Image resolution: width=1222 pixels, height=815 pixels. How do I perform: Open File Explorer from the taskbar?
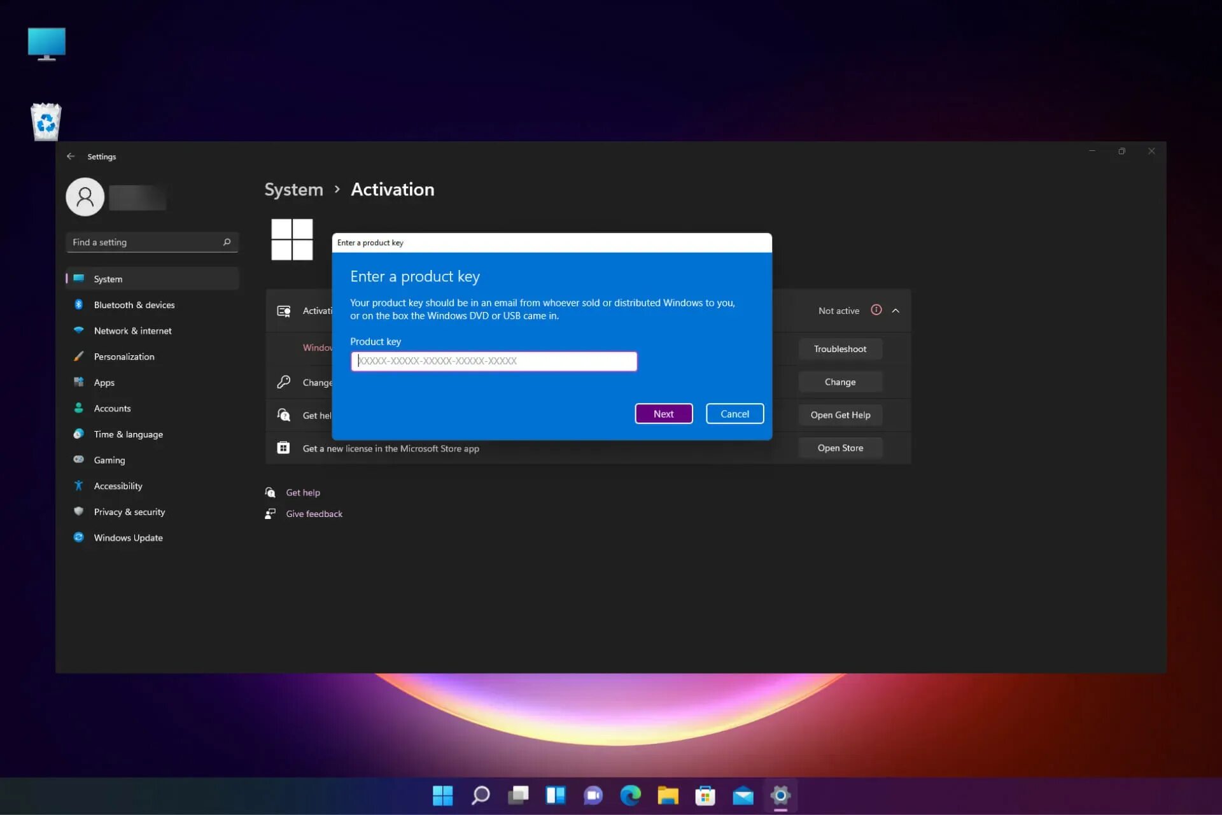[x=668, y=795]
